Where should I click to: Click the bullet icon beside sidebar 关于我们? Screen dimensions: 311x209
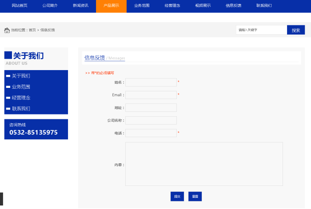point(8,76)
